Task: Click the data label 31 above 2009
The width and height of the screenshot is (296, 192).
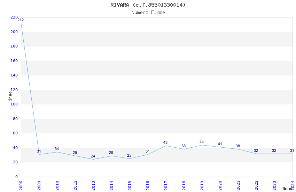Action: coord(39,151)
